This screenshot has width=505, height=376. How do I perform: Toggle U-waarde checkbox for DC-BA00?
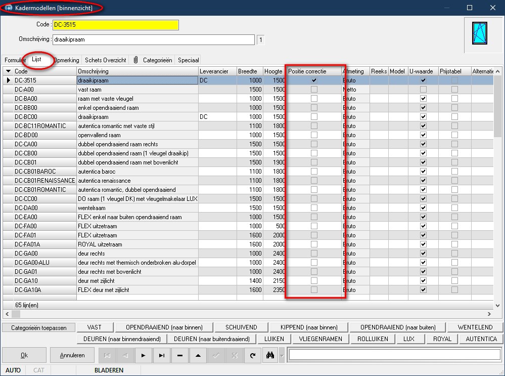click(423, 98)
